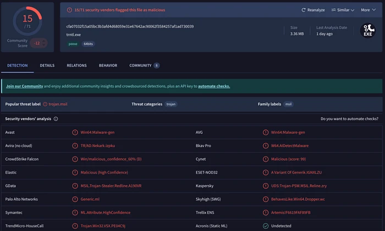Open the Relations tab
Image resolution: width=385 pixels, height=231 pixels.
[76, 65]
